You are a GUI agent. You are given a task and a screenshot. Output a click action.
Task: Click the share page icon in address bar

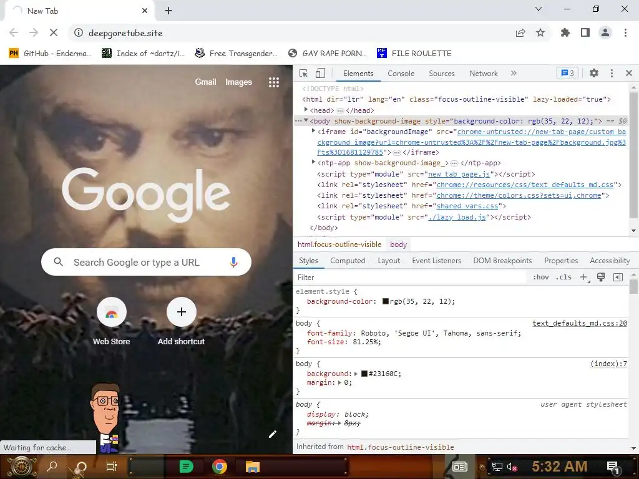click(520, 32)
